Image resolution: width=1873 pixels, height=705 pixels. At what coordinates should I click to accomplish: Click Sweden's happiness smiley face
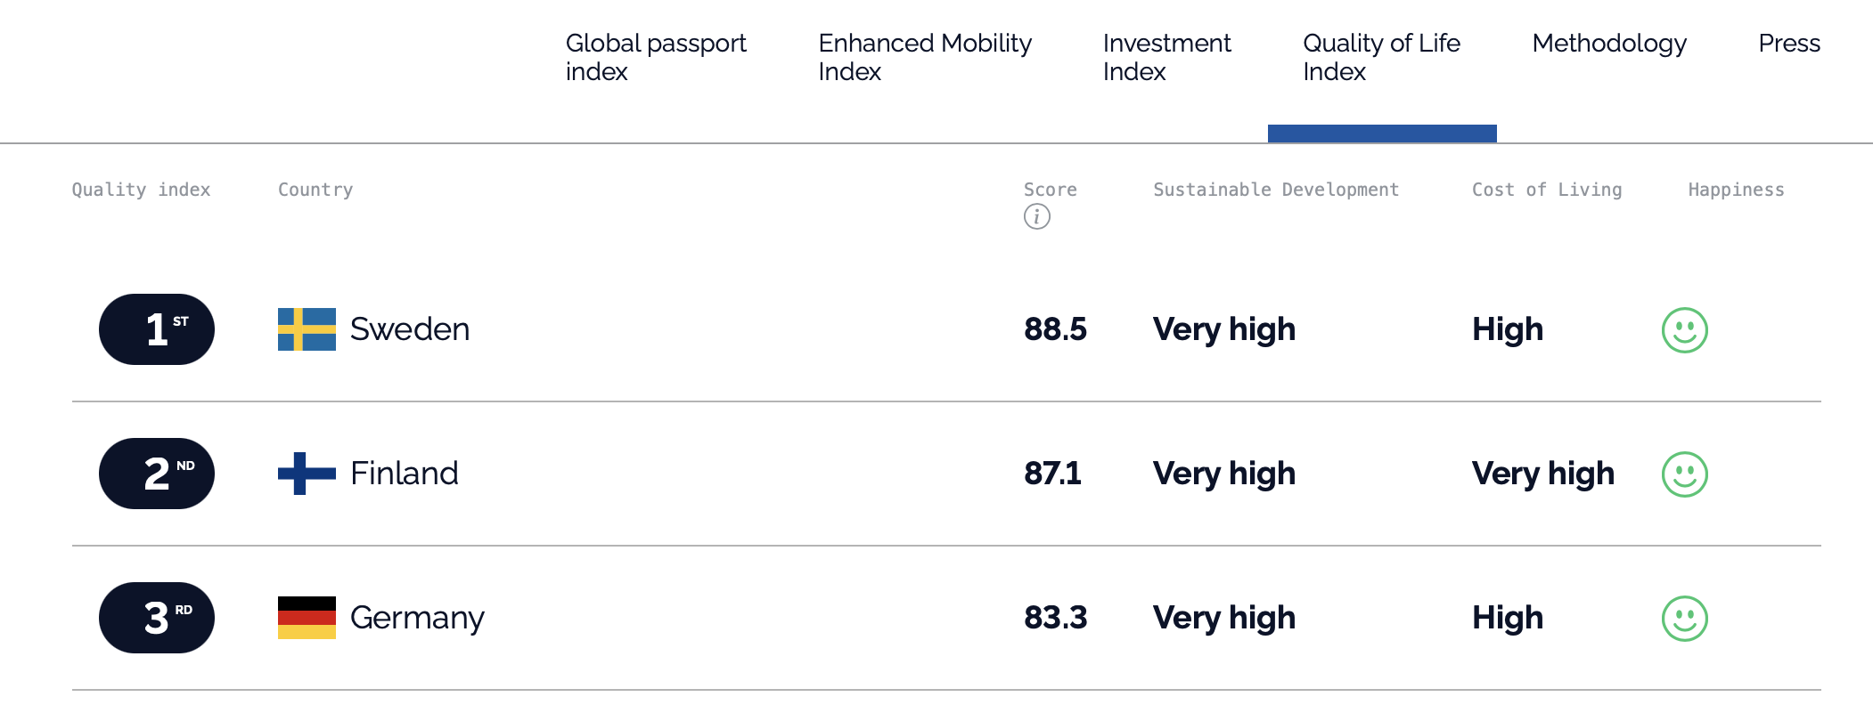(x=1684, y=330)
